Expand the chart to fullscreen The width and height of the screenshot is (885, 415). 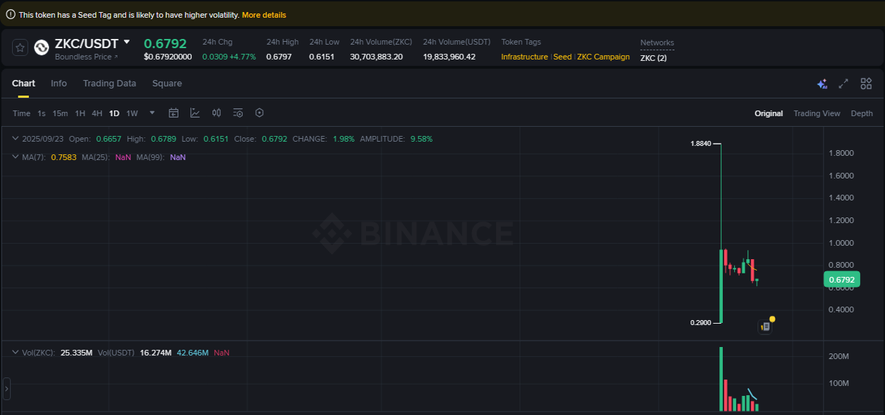[843, 84]
